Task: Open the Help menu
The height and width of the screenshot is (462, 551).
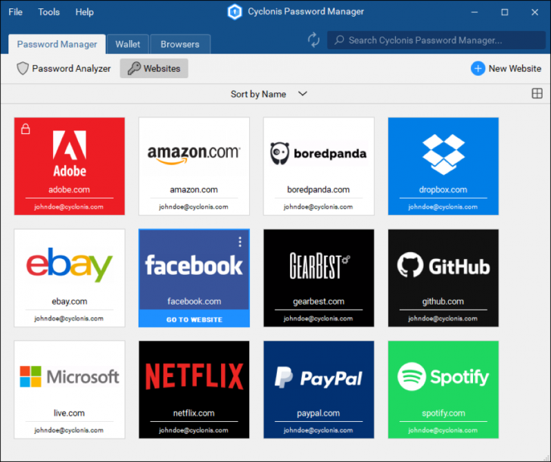Action: [x=84, y=12]
